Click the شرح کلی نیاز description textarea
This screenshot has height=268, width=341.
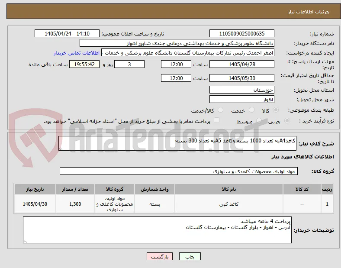tap(177, 143)
